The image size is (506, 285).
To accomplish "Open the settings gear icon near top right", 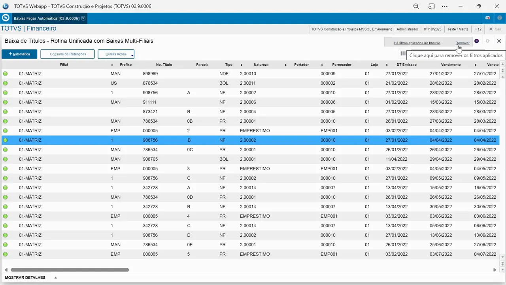I will pyautogui.click(x=487, y=41).
